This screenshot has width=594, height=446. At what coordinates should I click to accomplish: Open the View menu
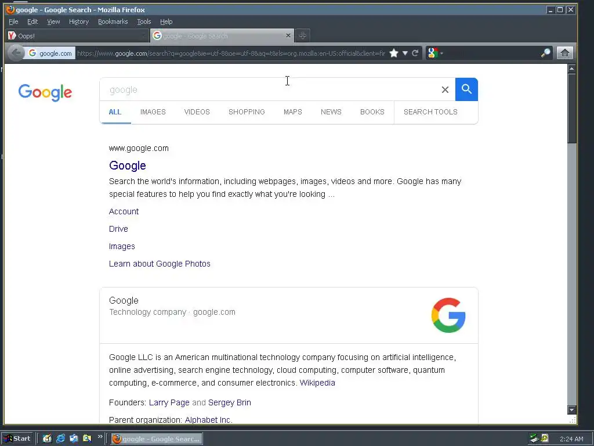(53, 21)
